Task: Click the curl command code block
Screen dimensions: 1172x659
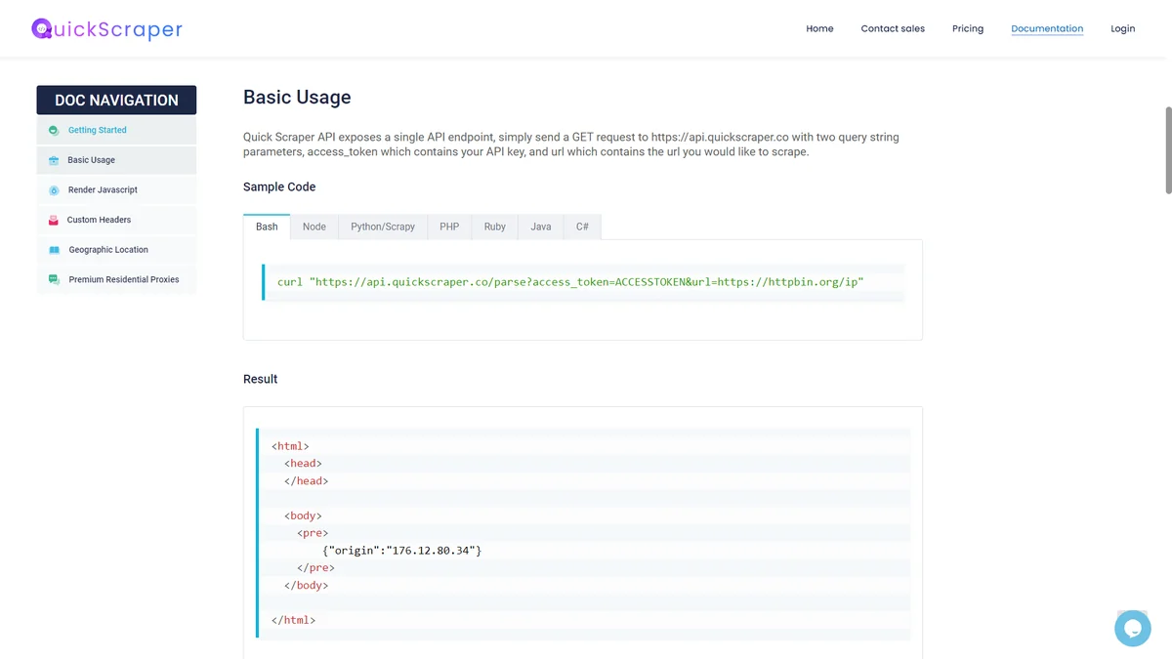Action: pyautogui.click(x=583, y=282)
